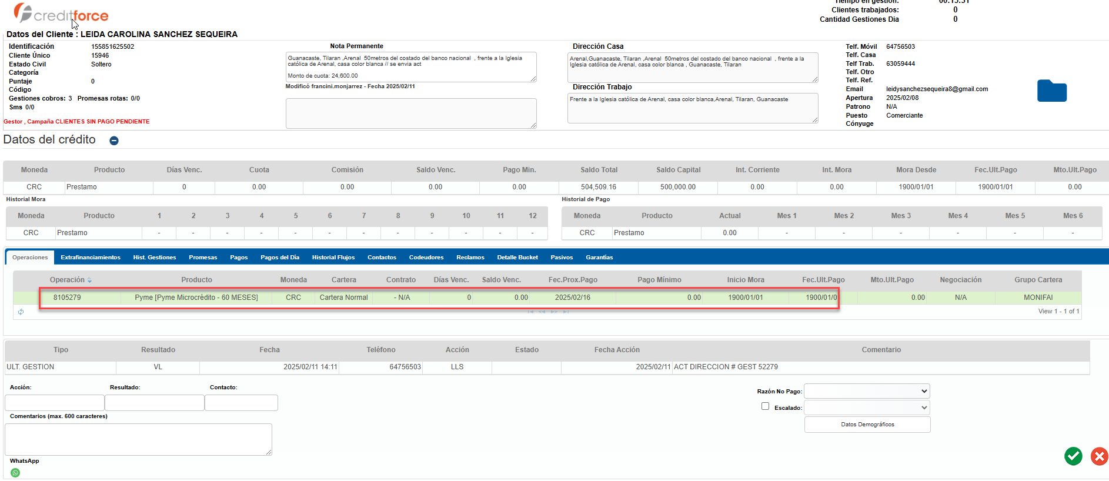Click the Cliente Único value 15946

[100, 55]
